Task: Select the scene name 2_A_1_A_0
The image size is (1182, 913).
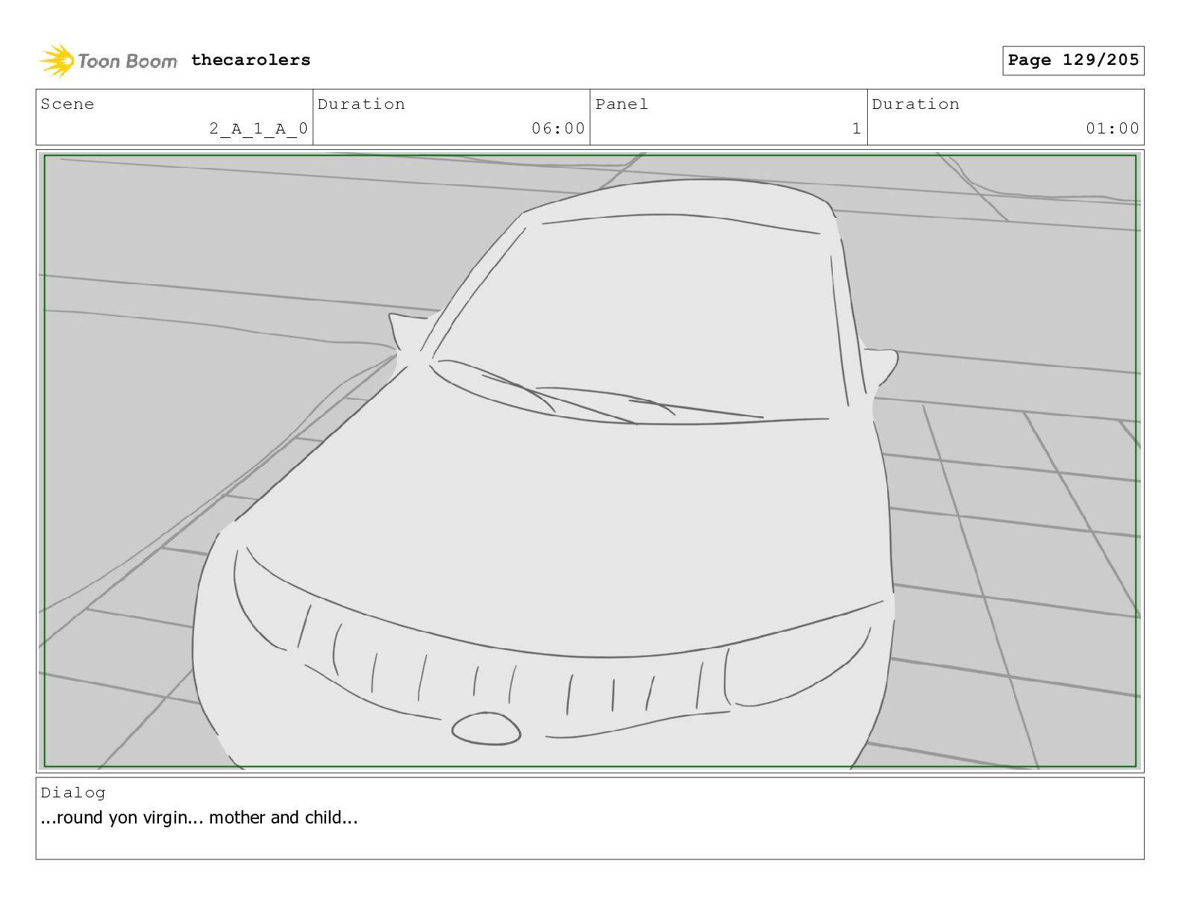Action: click(258, 129)
